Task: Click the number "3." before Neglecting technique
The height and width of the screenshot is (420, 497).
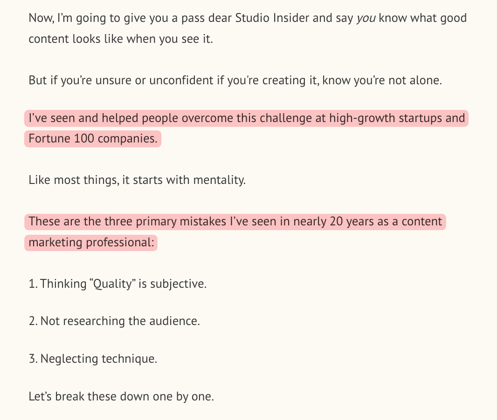Action: tap(33, 359)
